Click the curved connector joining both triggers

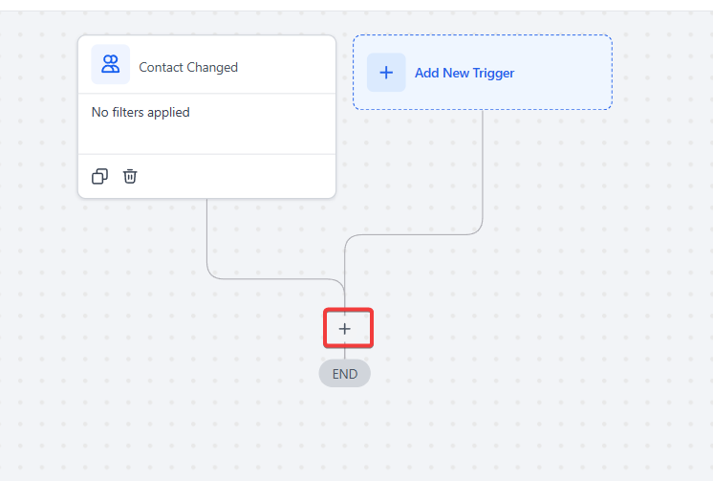(411, 234)
